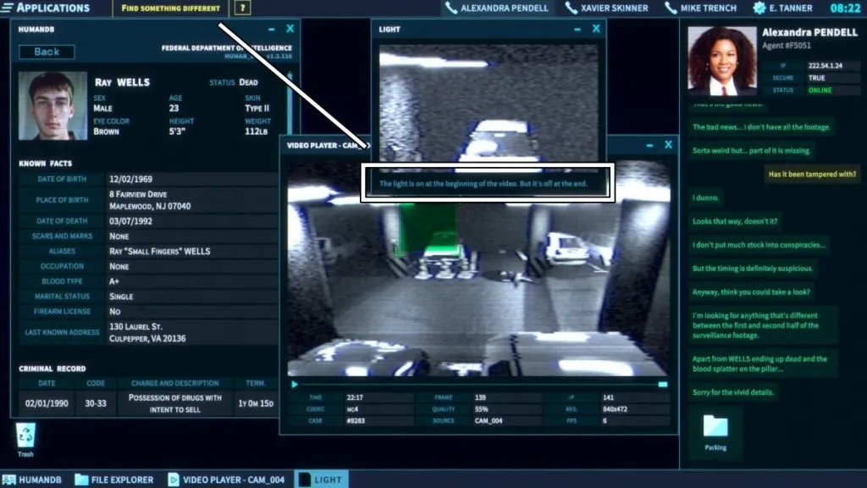Switch to HumanDB in the taskbar

point(34,480)
